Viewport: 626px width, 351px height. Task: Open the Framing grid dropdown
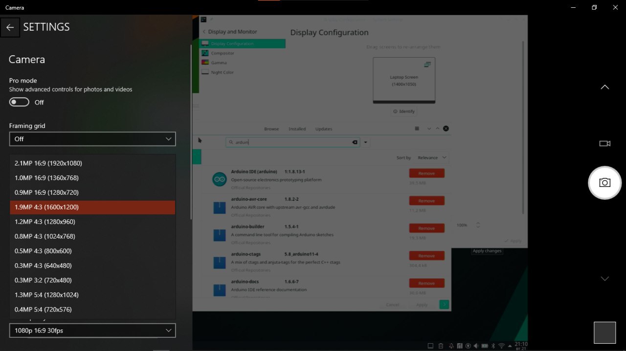(x=92, y=139)
